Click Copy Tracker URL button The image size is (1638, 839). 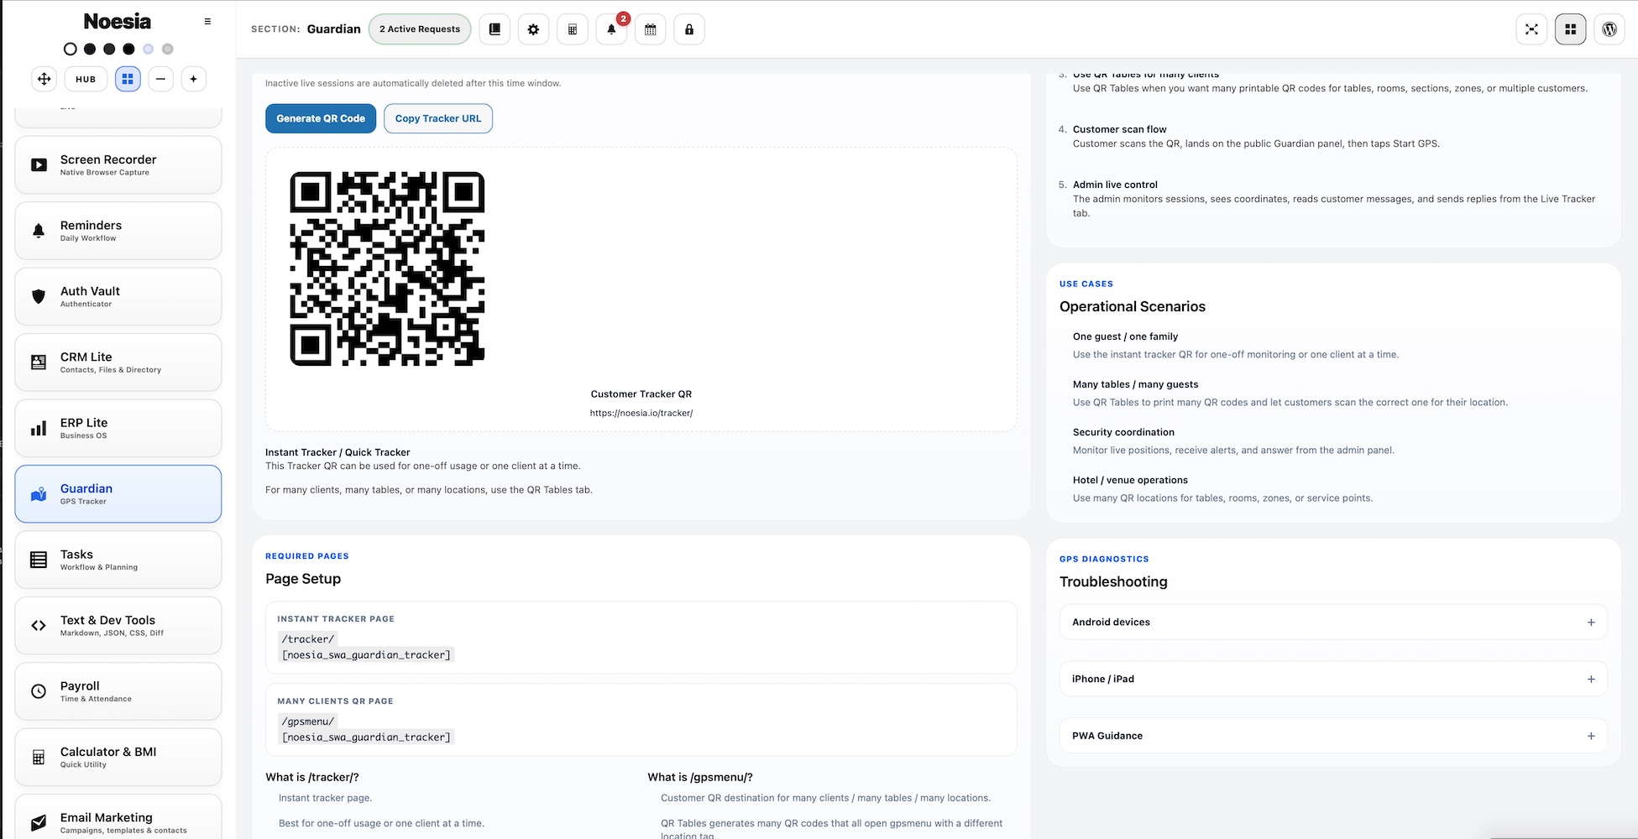coord(438,118)
